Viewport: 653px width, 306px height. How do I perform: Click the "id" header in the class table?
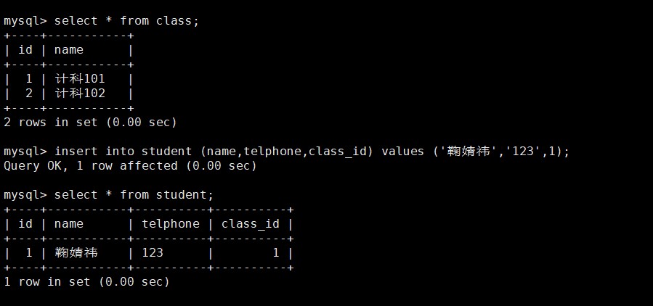[x=25, y=50]
